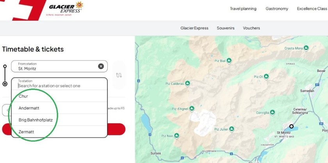
Task: Click the Celerina/Schlarigna map label
Action: point(300,111)
